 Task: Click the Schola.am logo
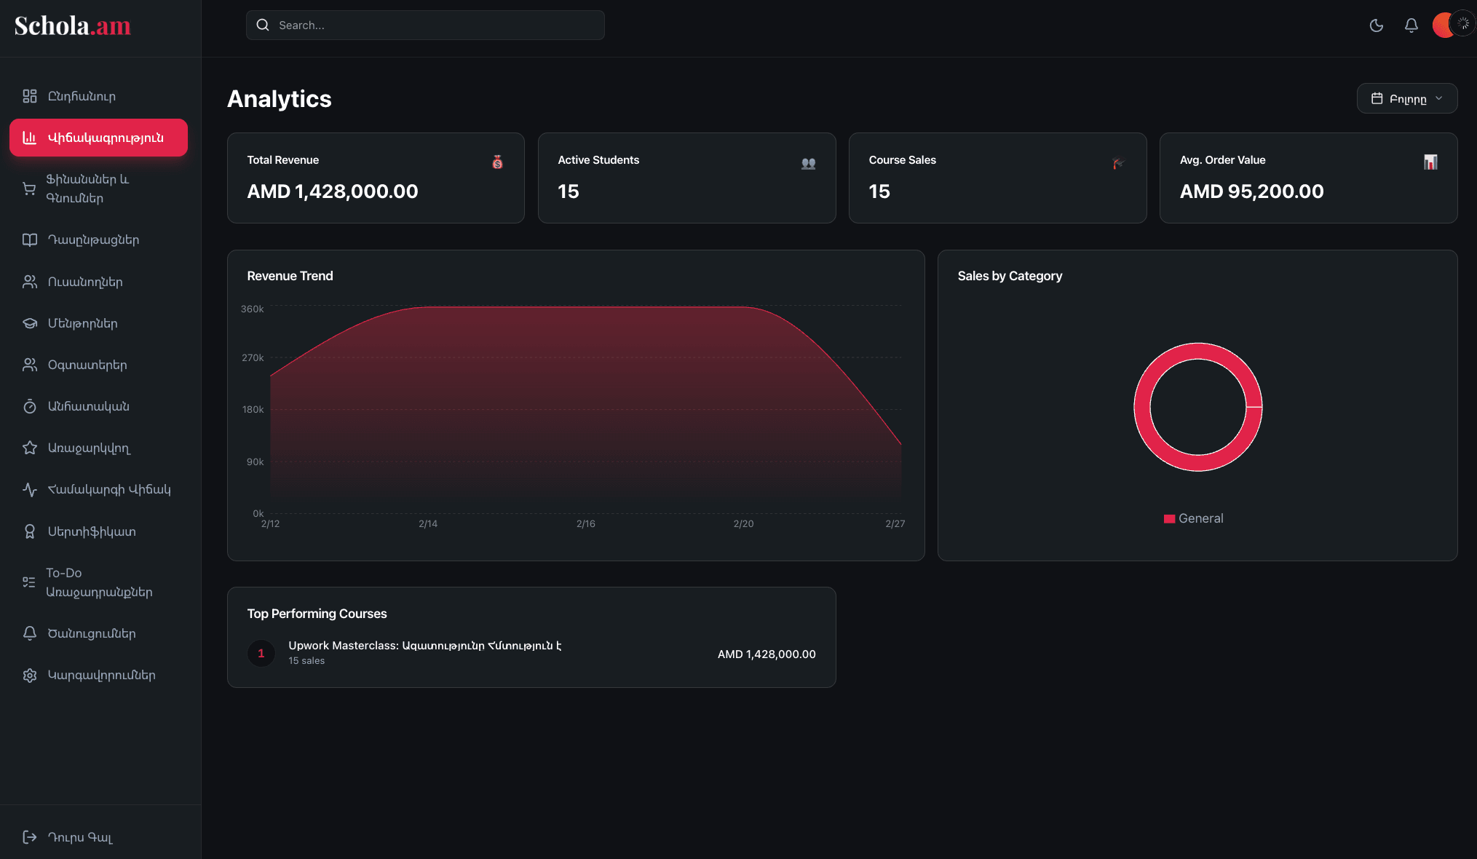[x=73, y=25]
